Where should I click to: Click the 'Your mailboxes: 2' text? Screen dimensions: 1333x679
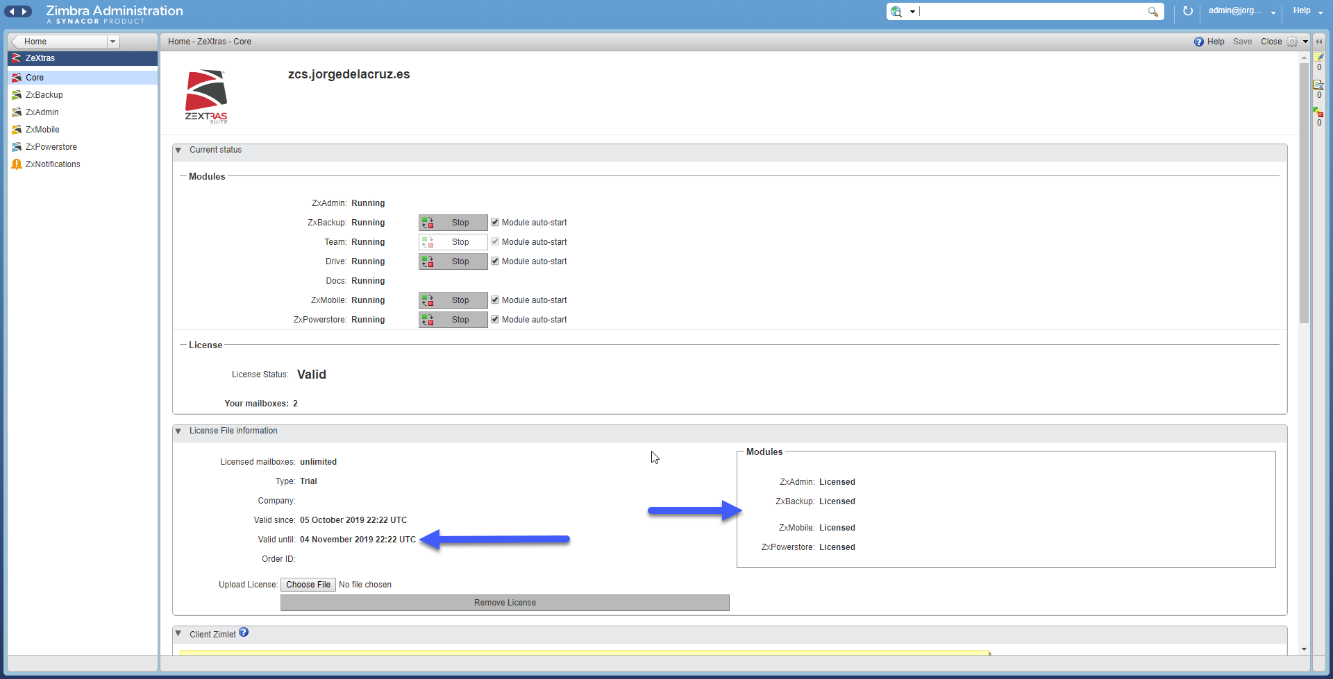261,404
